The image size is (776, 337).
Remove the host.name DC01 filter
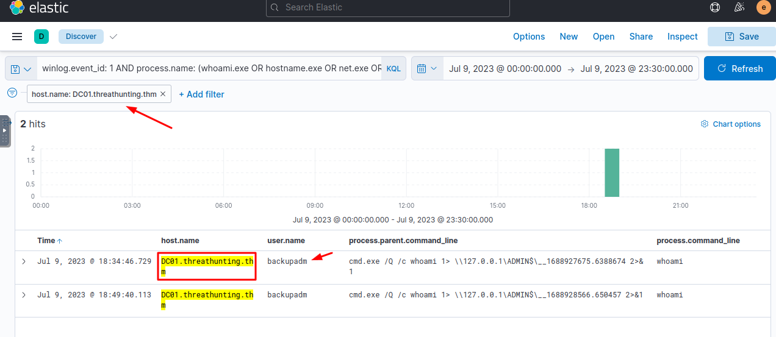tap(163, 94)
